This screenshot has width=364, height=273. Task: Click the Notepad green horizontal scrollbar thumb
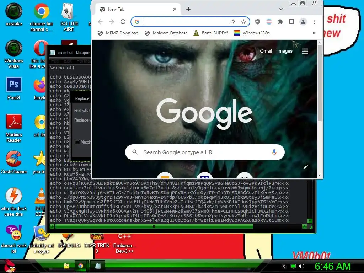(x=154, y=226)
